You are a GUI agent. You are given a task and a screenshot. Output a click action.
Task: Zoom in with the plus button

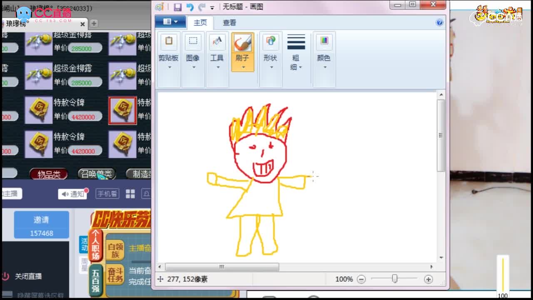(428, 279)
